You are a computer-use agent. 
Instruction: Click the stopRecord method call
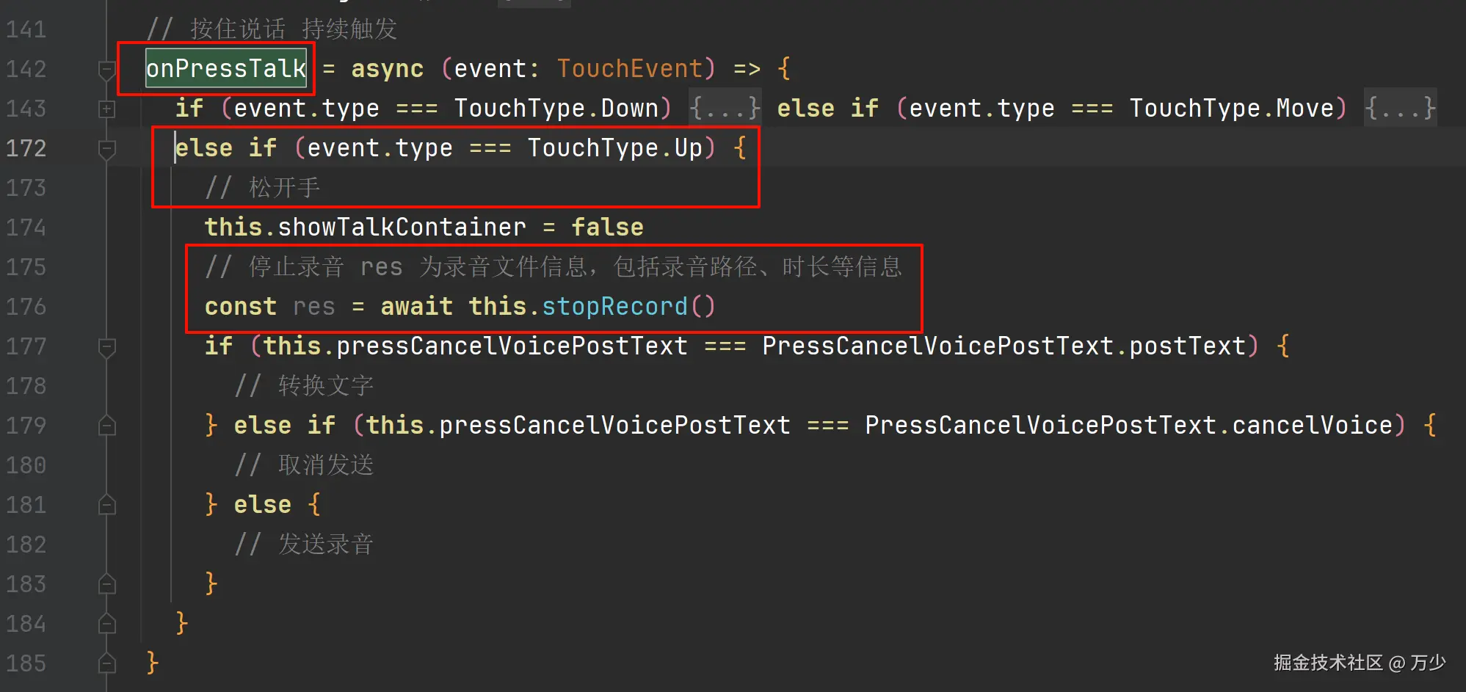614,306
